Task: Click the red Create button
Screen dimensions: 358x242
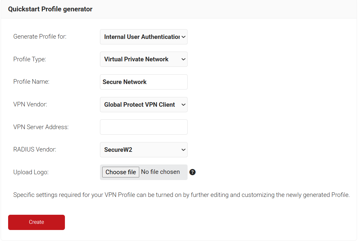Action: click(36, 222)
